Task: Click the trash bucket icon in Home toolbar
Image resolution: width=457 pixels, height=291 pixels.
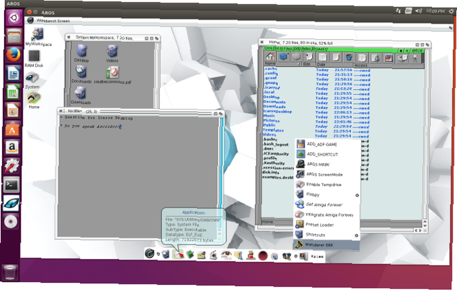Action: tap(349, 58)
